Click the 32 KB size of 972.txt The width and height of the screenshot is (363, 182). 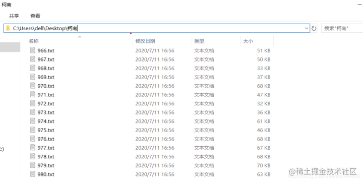pyautogui.click(x=264, y=103)
